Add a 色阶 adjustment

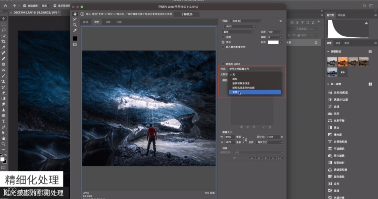tap(334, 113)
